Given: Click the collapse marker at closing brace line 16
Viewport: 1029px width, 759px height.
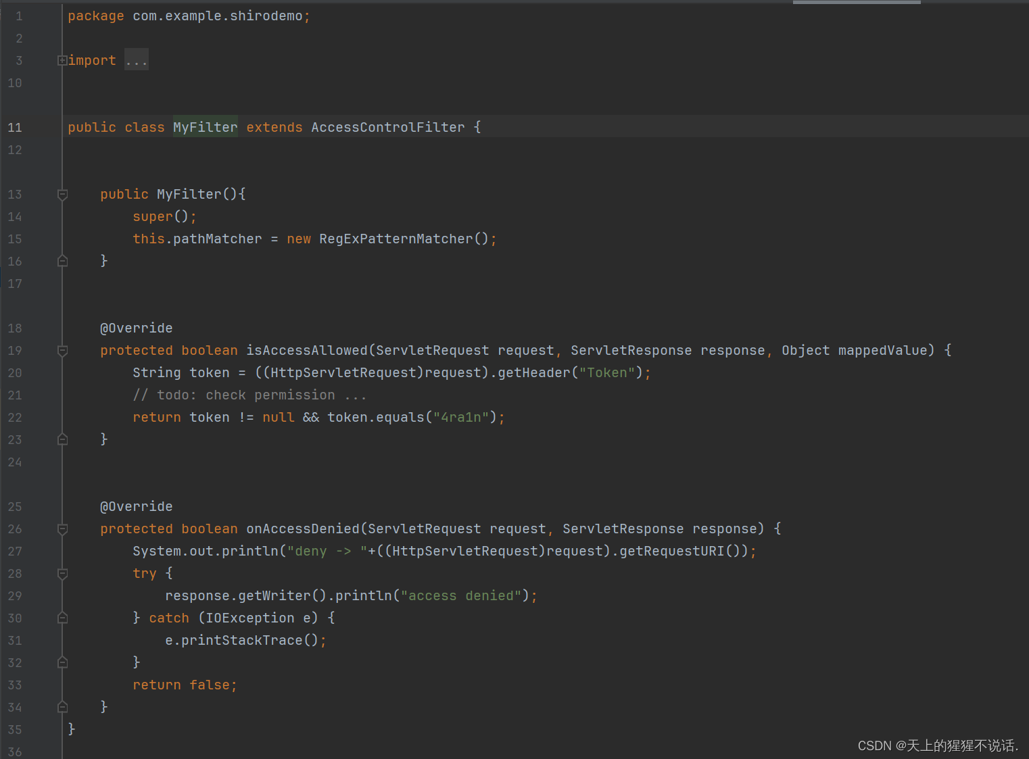Looking at the screenshot, I should pos(62,260).
